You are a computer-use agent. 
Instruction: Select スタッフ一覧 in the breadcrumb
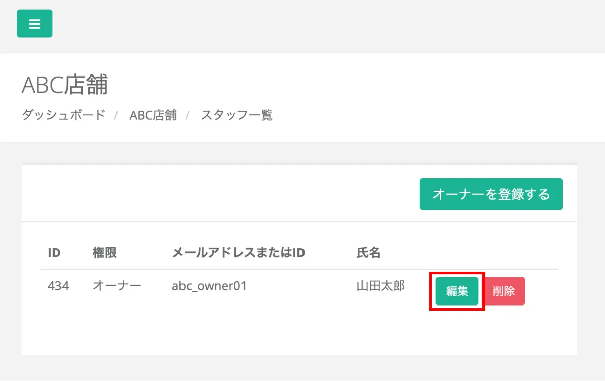(x=236, y=115)
